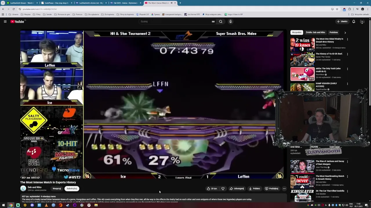
Task: Click the Udostępnij share button
Action: pos(237,189)
